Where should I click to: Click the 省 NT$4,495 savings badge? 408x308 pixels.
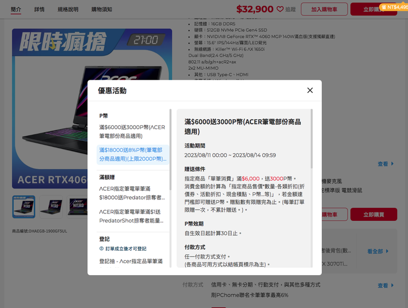(394, 7)
